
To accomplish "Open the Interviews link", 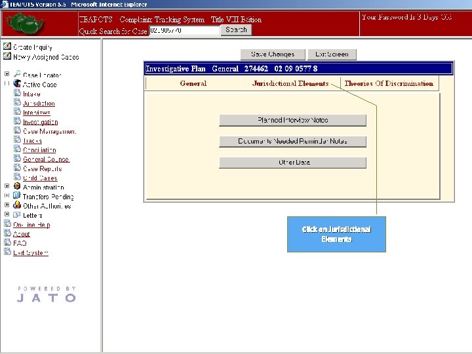I will tap(37, 113).
